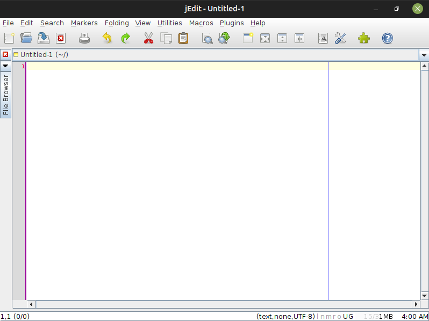The height and width of the screenshot is (321, 429).
Task: Click line number 1 in gutter
Action: coord(23,66)
